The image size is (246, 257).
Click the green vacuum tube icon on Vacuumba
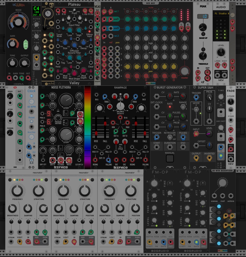tap(26, 45)
